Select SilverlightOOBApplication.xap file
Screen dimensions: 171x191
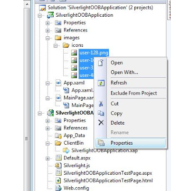tap(104, 150)
